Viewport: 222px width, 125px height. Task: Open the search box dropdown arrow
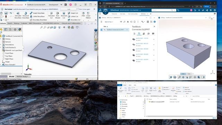pos(174,10)
